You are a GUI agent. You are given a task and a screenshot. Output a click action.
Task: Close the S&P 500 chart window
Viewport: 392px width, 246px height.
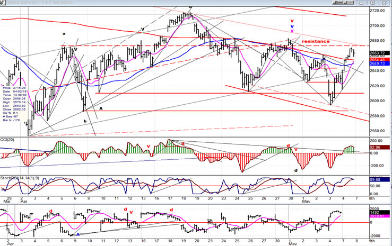pyautogui.click(x=385, y=3)
